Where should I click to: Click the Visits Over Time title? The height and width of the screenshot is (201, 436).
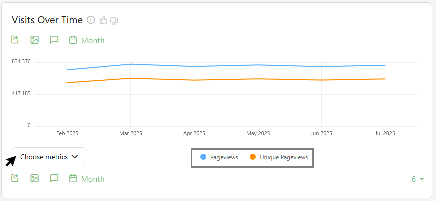(47, 20)
